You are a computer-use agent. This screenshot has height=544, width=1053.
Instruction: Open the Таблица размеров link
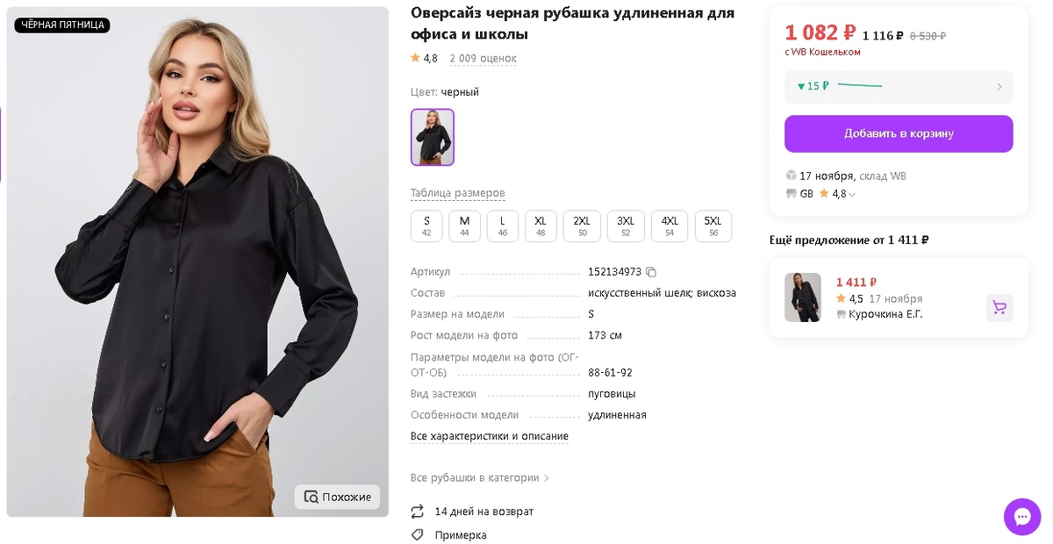point(458,192)
